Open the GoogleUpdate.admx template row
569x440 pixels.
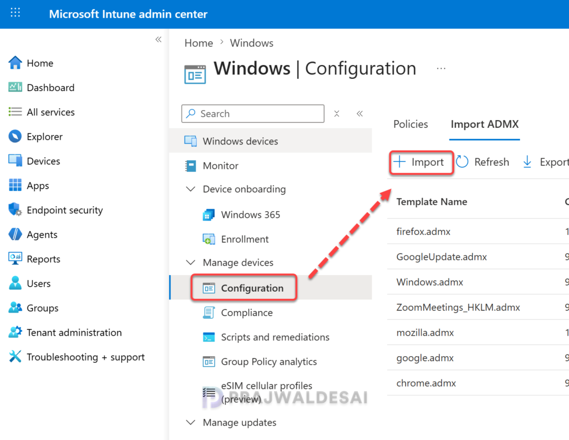coord(478,257)
